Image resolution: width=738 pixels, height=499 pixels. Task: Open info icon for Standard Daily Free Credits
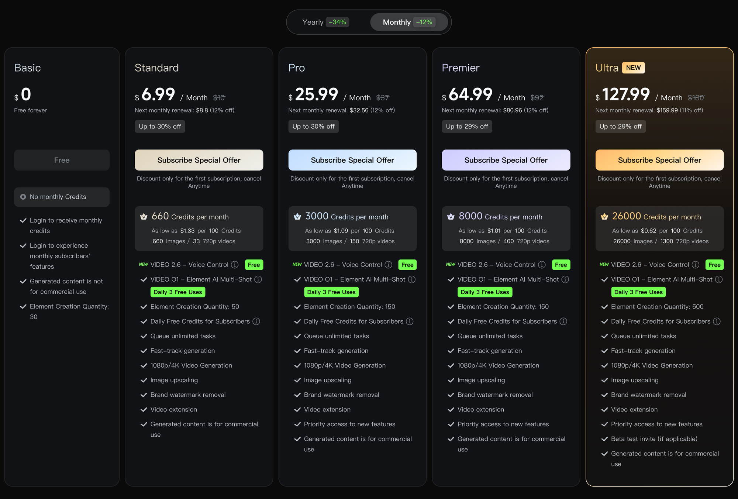256,321
